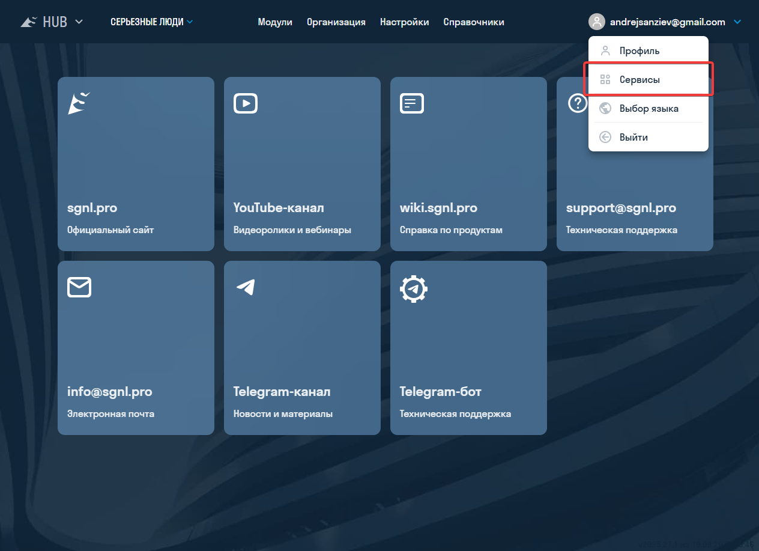Click the question mark support icon
This screenshot has width=759, height=551.
[x=577, y=103]
